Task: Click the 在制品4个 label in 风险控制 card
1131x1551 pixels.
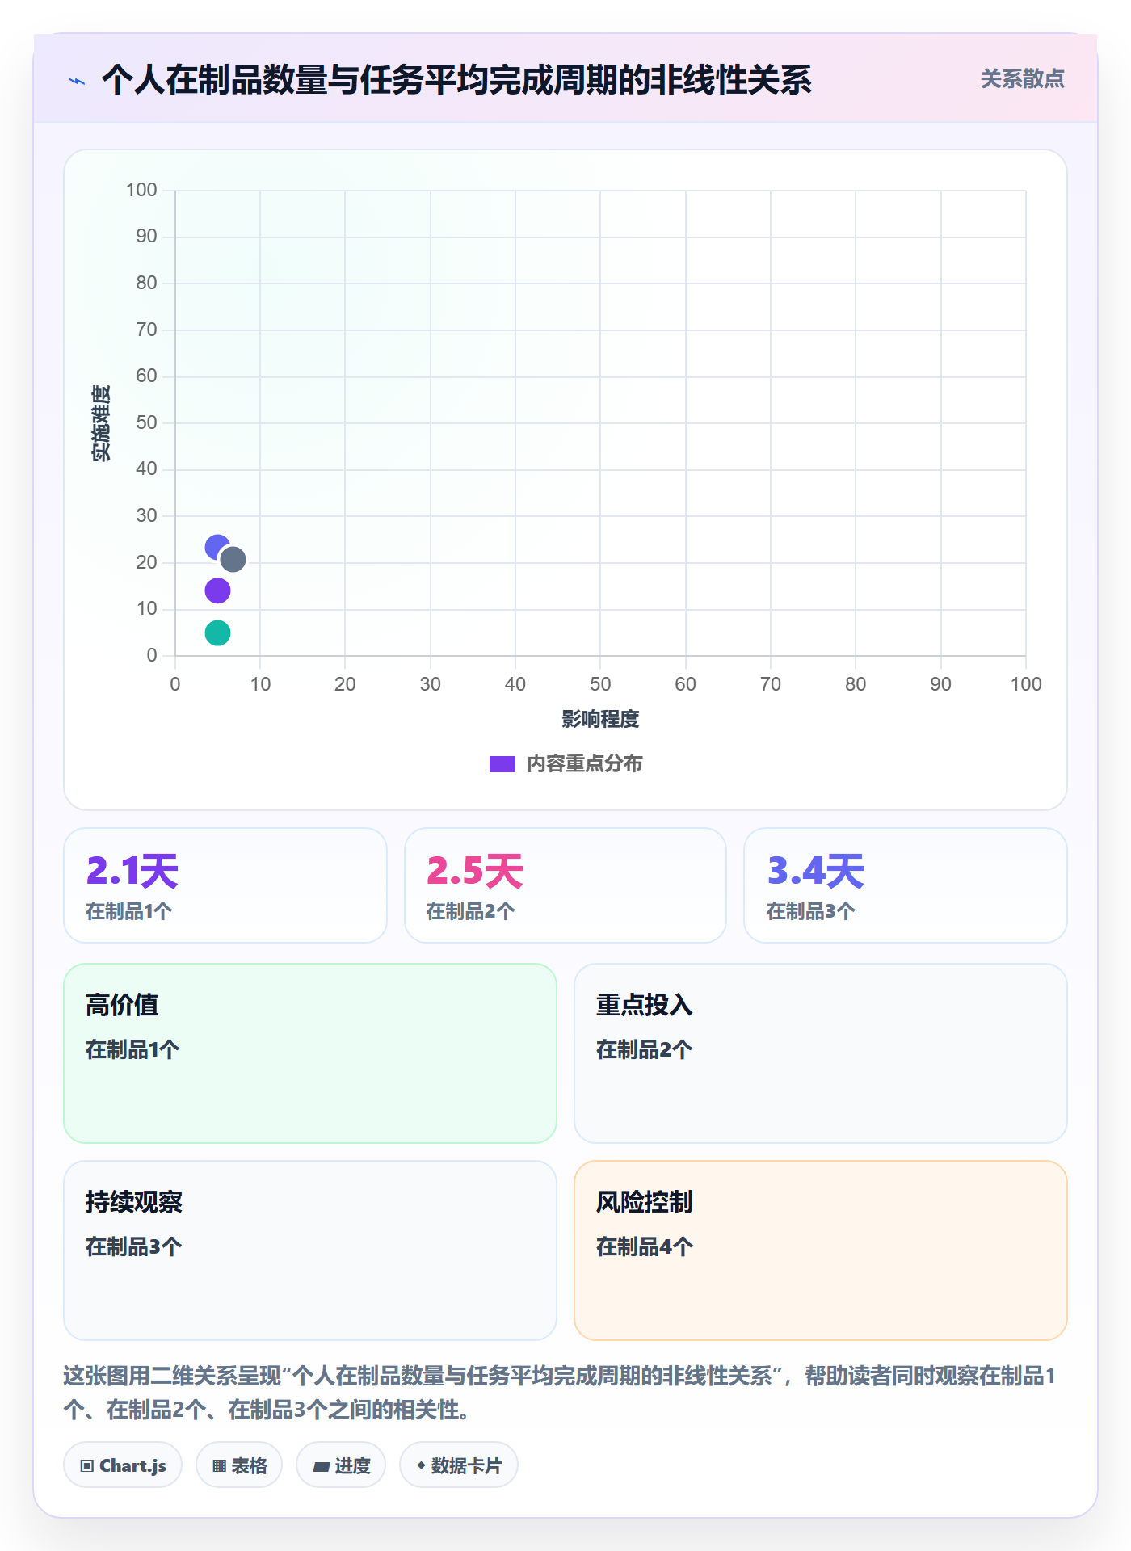Action: [645, 1246]
